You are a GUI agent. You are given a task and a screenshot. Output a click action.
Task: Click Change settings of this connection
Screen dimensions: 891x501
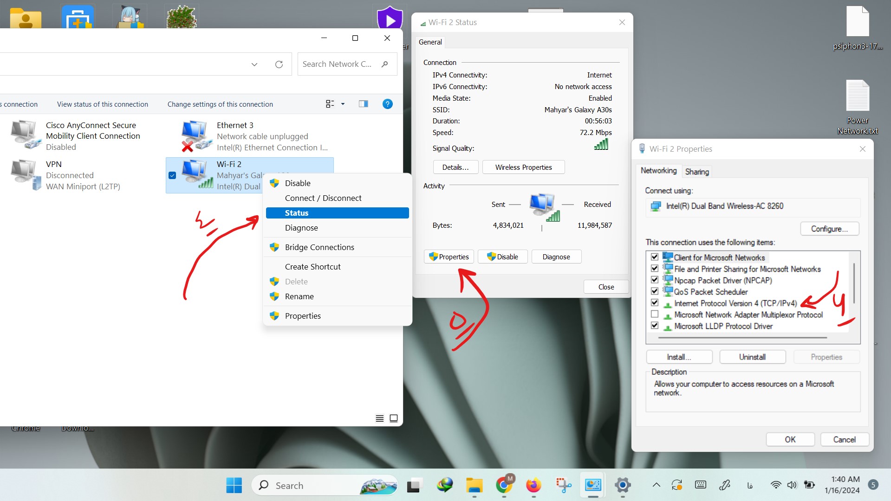click(220, 104)
